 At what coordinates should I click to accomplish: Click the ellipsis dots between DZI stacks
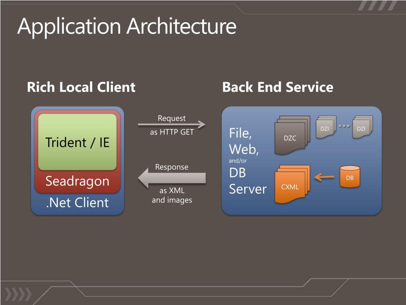click(x=344, y=126)
